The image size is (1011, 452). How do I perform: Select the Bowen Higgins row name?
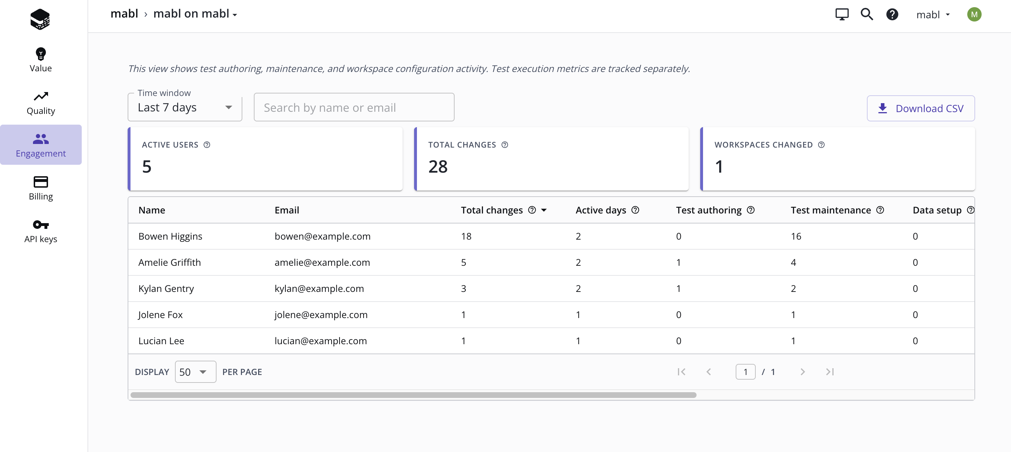(x=170, y=236)
